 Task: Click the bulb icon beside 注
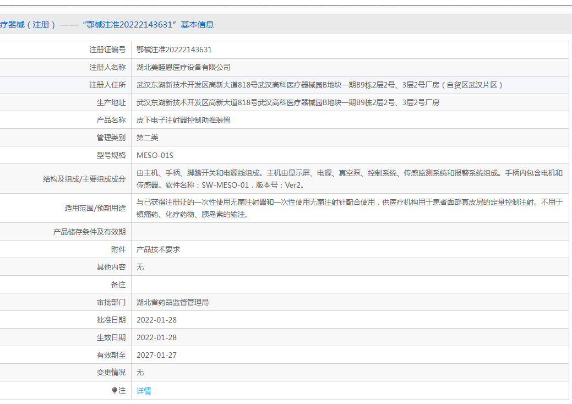coord(115,390)
